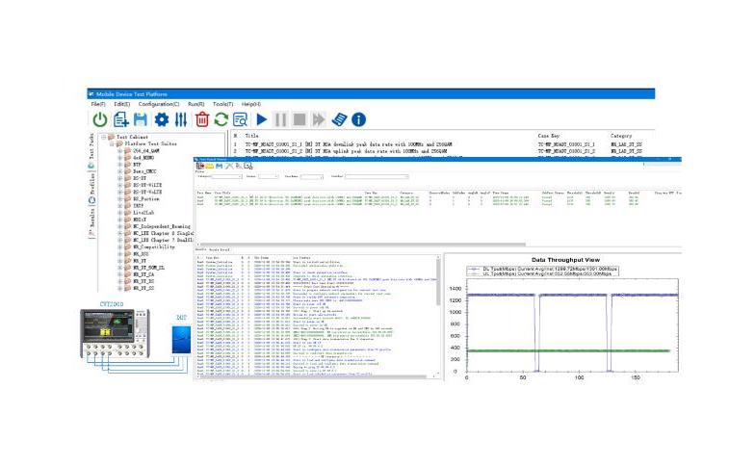Click the blue play run button
This screenshot has width=755, height=466.
(262, 119)
